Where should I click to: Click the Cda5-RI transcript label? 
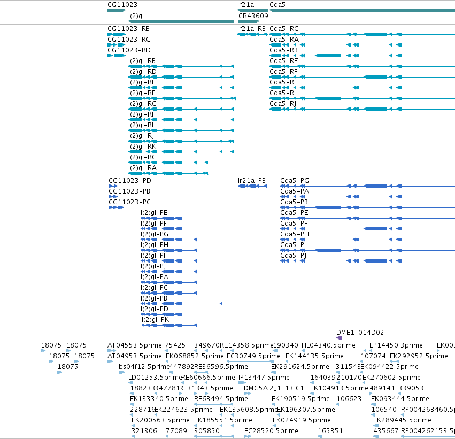pos(283,93)
